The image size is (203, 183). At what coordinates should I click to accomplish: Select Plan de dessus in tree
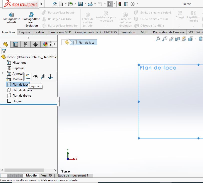click(22, 90)
